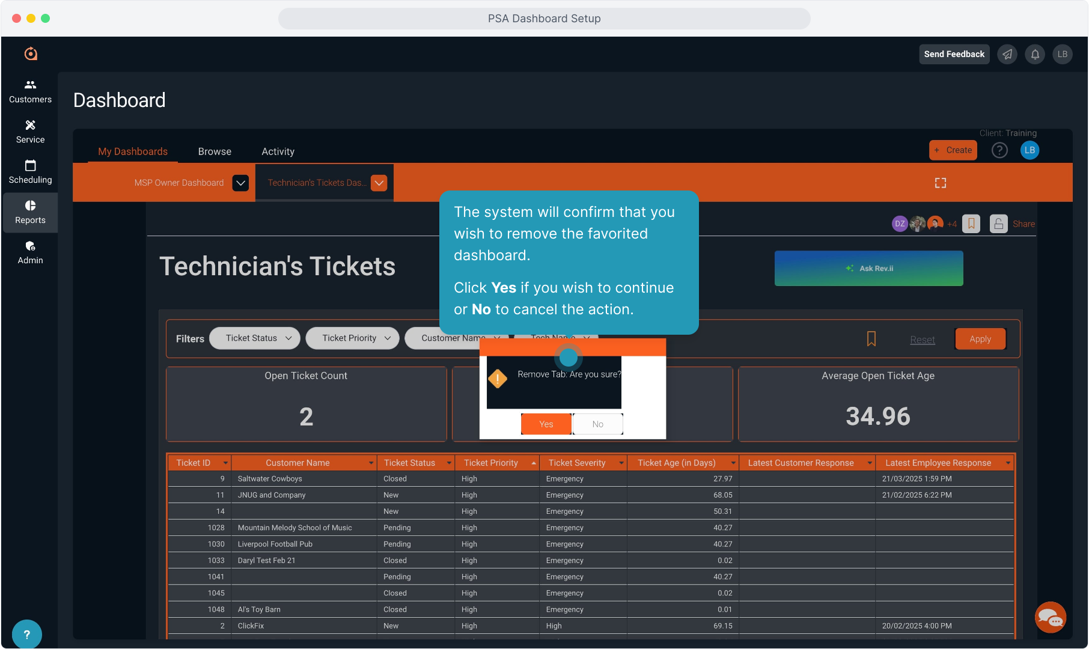The width and height of the screenshot is (1089, 649).
Task: Click the warning icon in Remove Tab dialog
Action: (x=498, y=379)
